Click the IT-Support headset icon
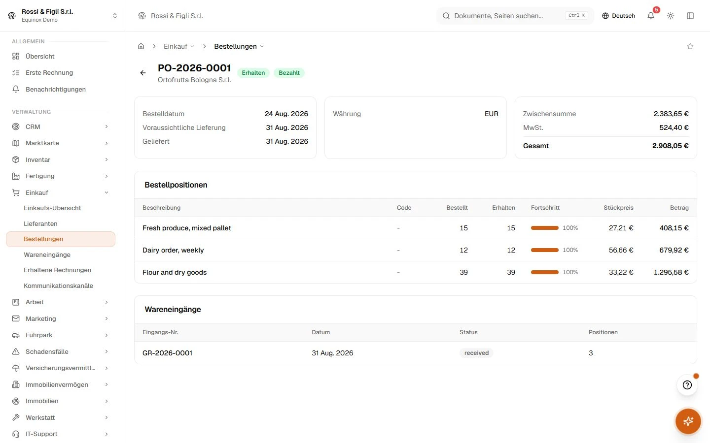This screenshot has width=710, height=443. (16, 434)
